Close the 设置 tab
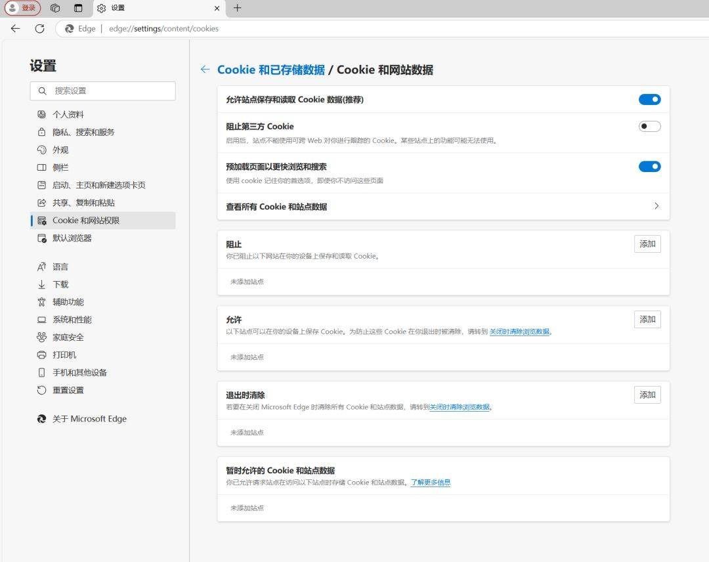The image size is (709, 562). click(217, 8)
